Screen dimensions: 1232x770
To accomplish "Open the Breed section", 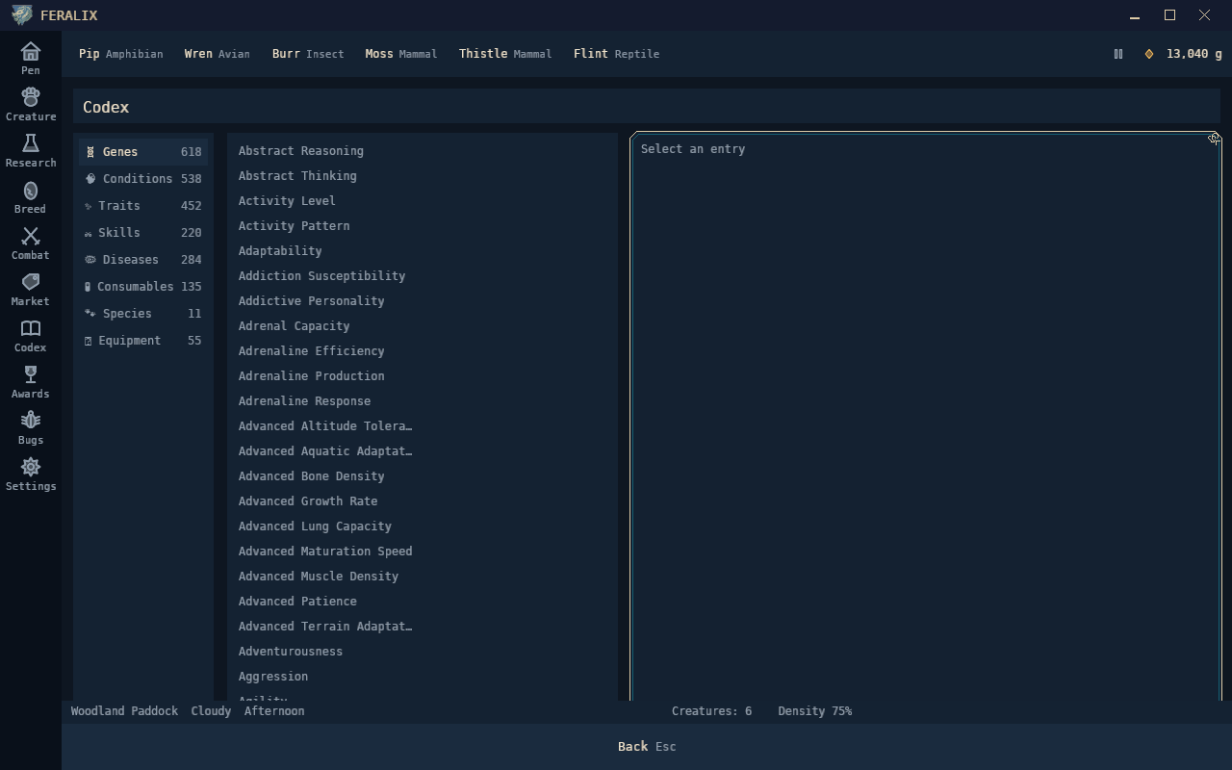I will click(31, 196).
